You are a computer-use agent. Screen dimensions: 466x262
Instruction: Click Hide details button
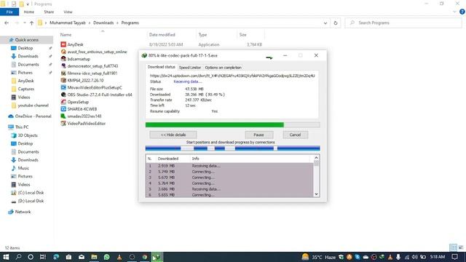coord(173,135)
